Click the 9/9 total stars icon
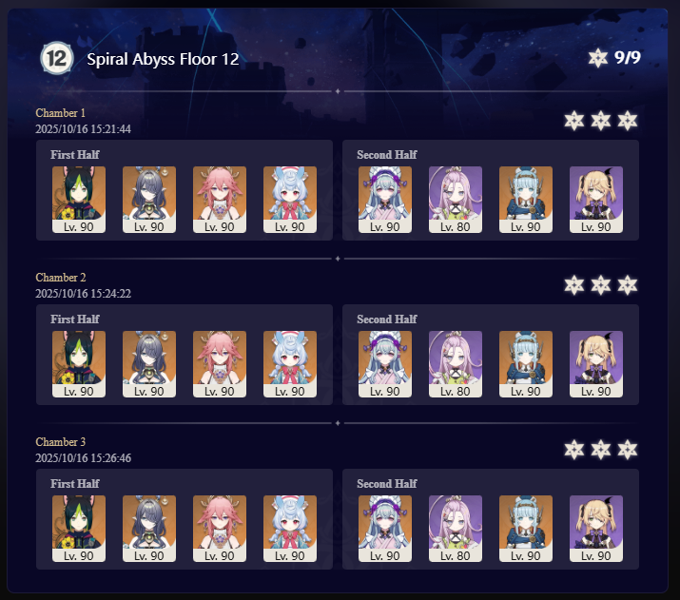This screenshot has height=600, width=680. tap(597, 58)
